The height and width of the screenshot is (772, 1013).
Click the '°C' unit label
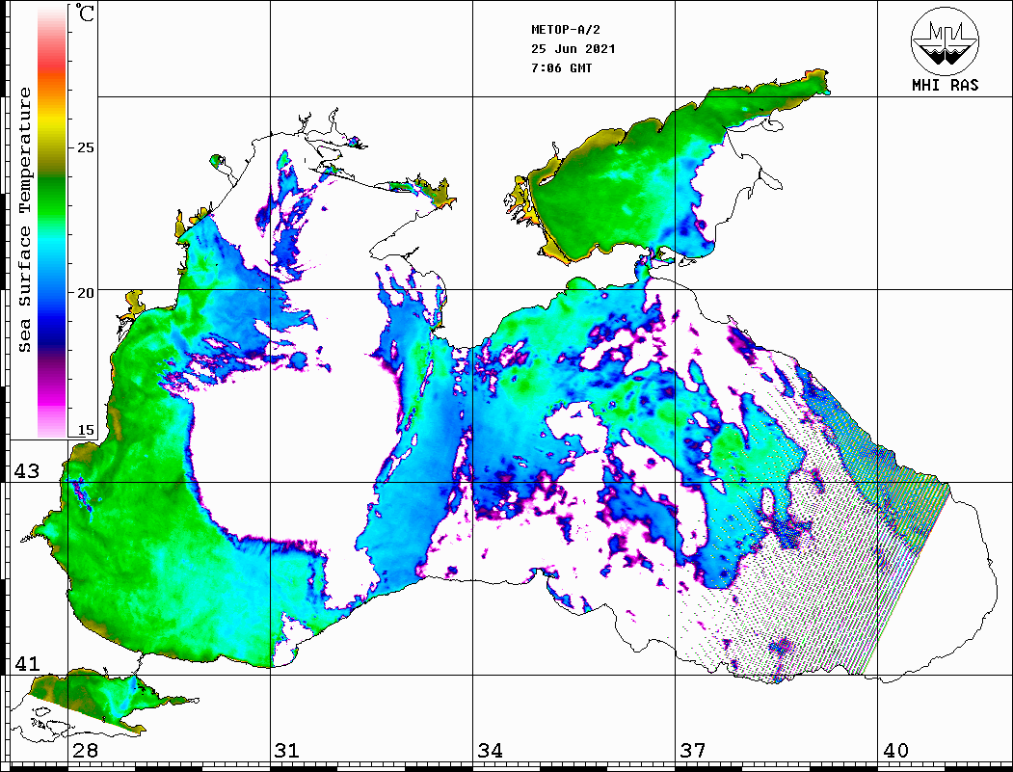pos(85,13)
